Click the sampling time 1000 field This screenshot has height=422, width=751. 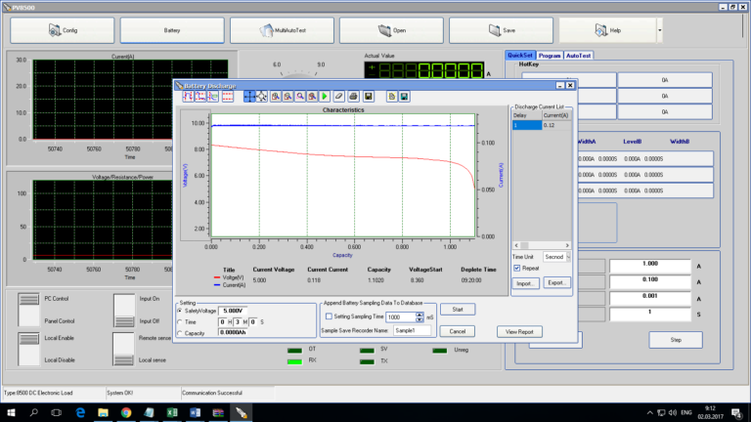point(401,316)
